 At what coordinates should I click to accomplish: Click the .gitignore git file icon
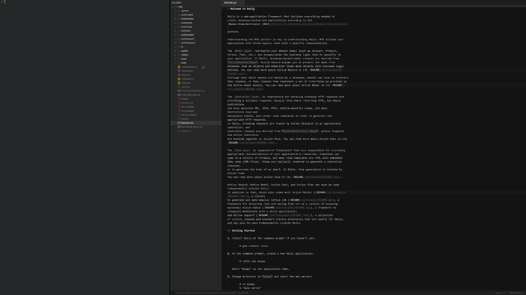tap(179, 75)
